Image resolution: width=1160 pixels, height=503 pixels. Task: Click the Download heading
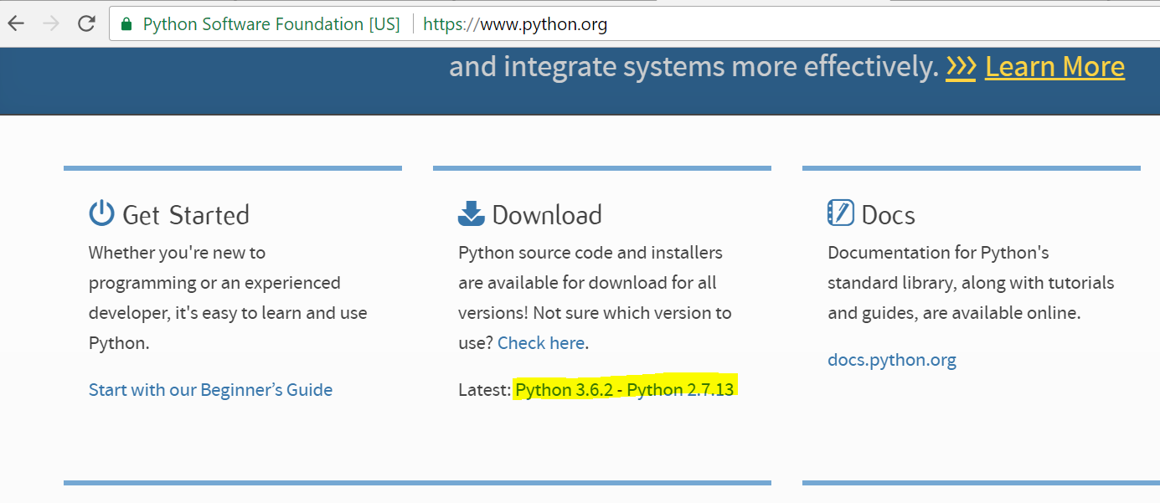(x=547, y=215)
